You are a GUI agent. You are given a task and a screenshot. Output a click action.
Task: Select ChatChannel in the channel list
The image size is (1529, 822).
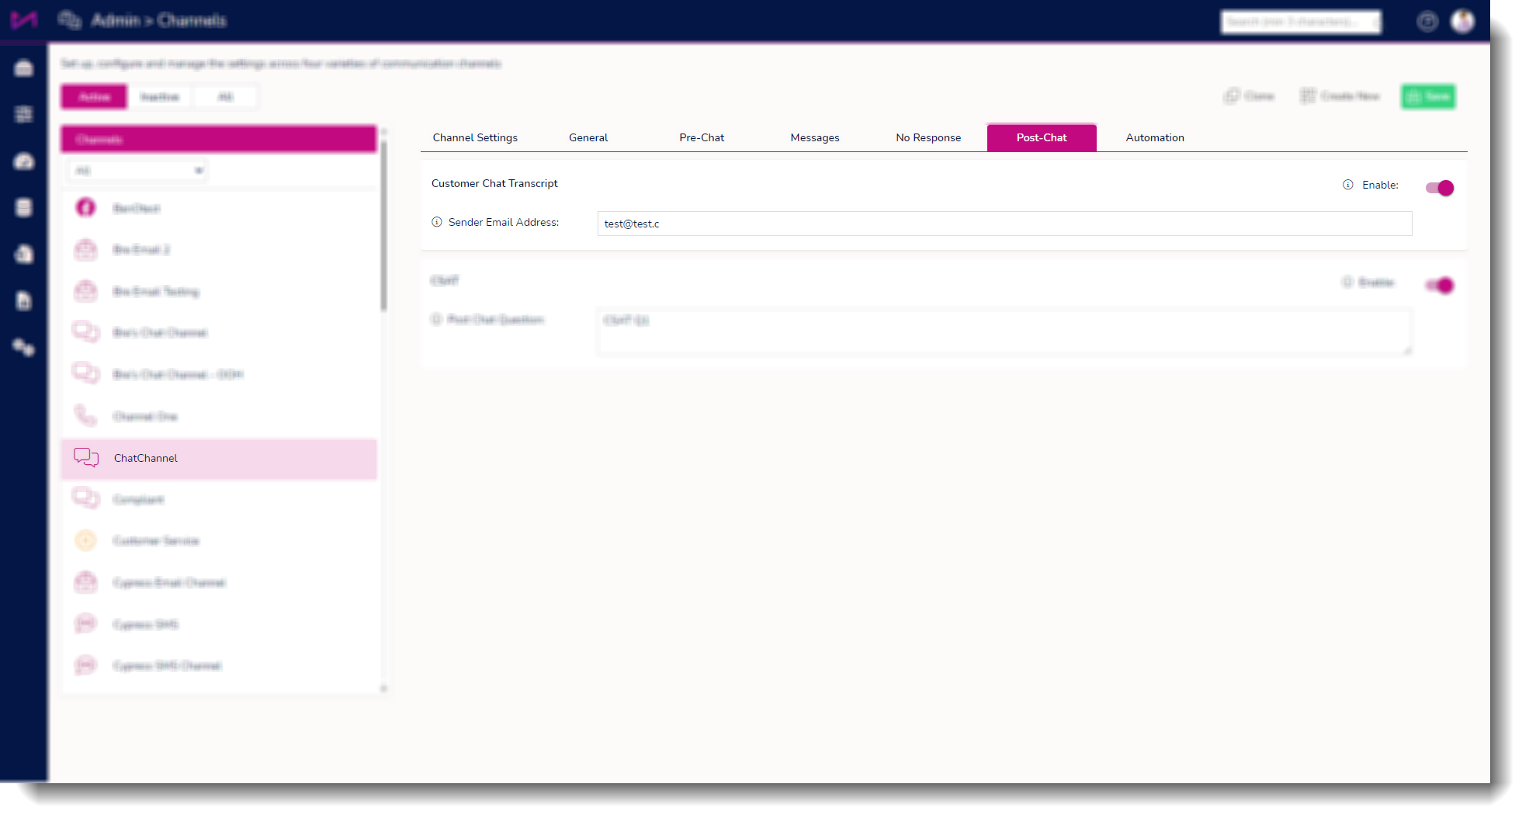point(219,459)
